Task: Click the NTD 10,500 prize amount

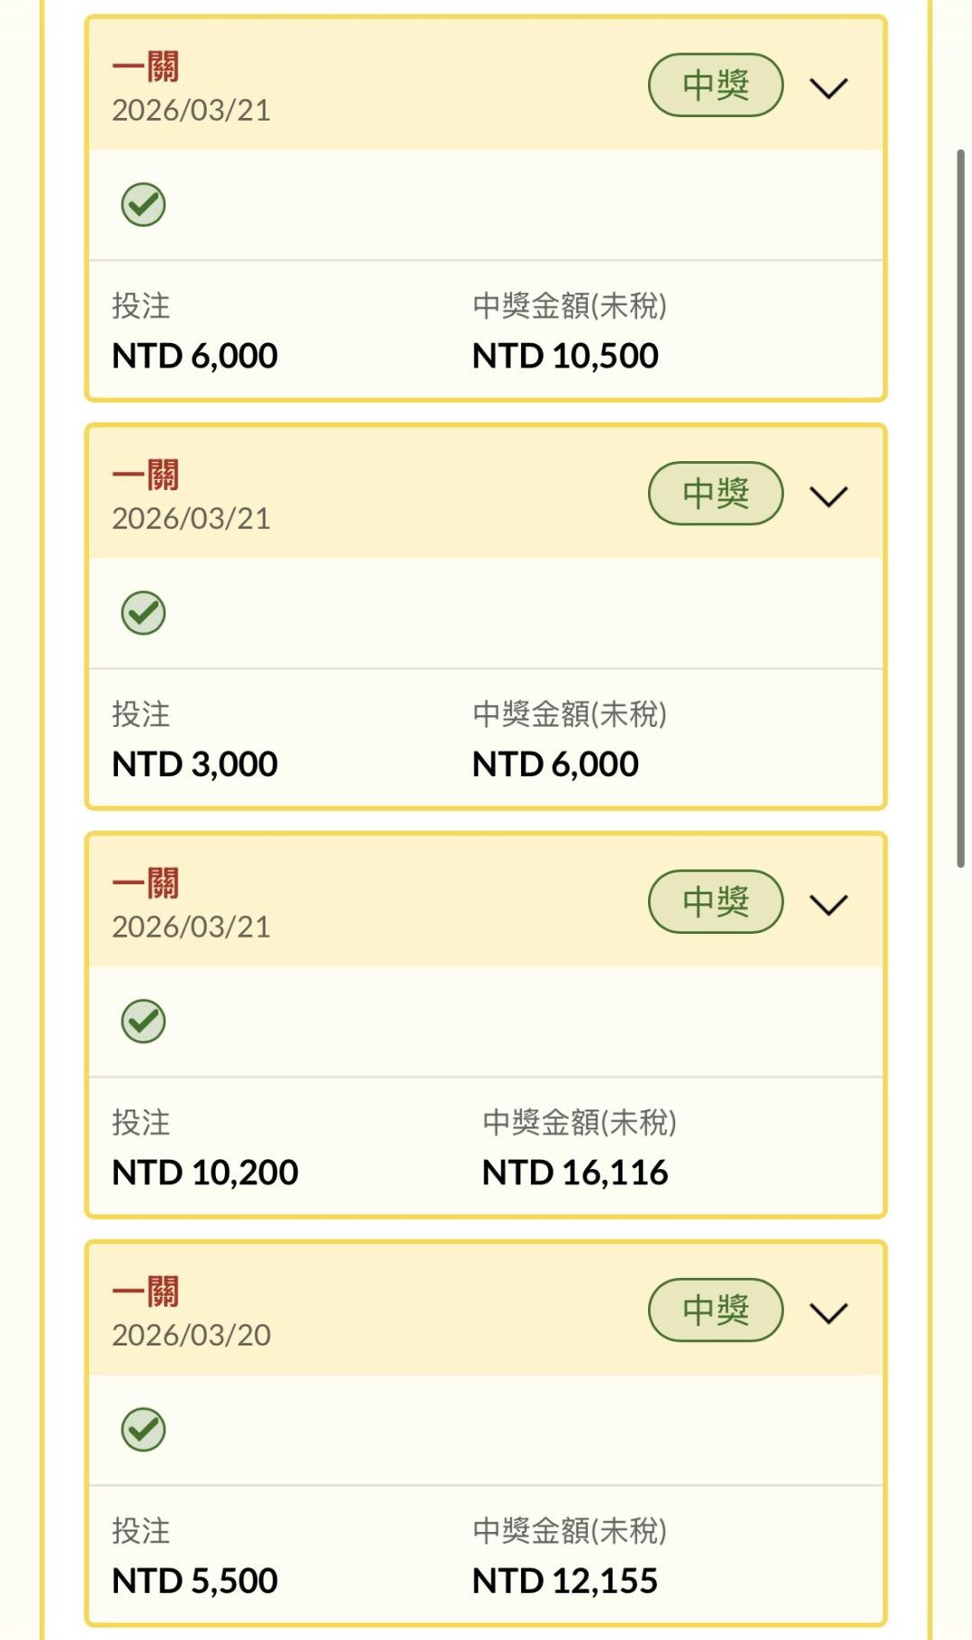Action: pos(565,356)
